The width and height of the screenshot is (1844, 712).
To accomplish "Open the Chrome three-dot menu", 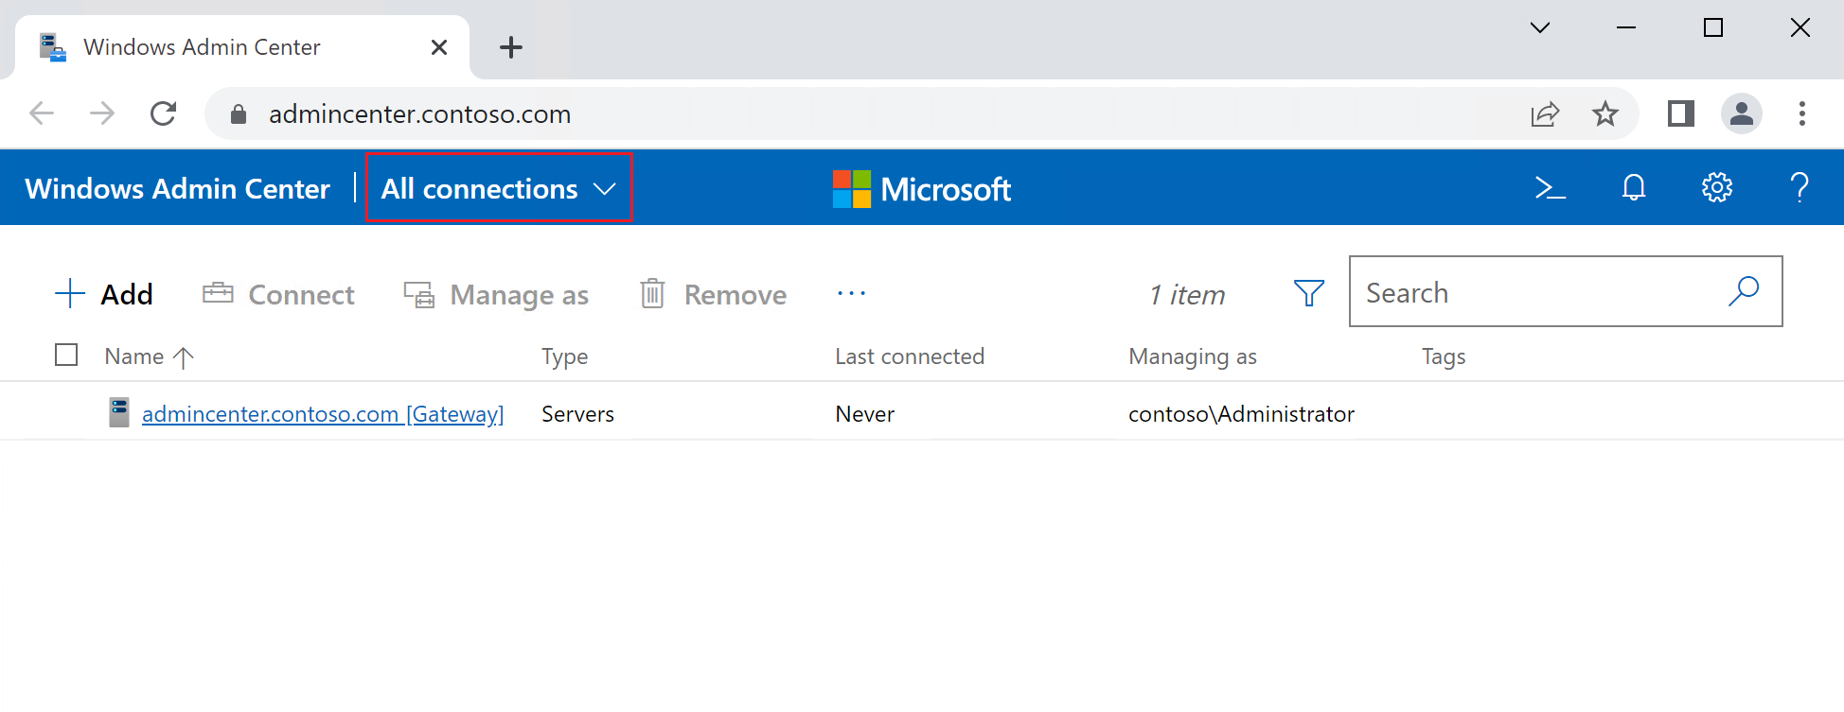I will (1802, 113).
